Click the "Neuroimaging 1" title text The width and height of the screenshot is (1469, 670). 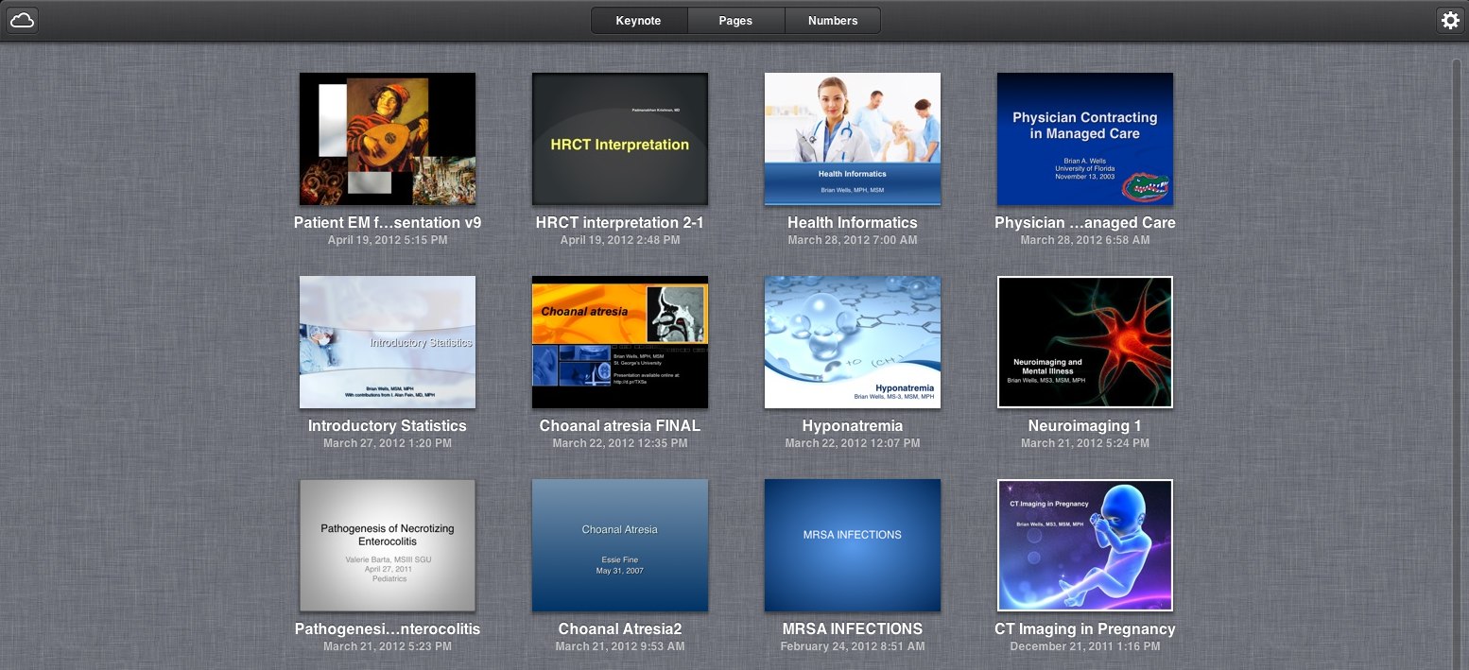click(x=1085, y=426)
